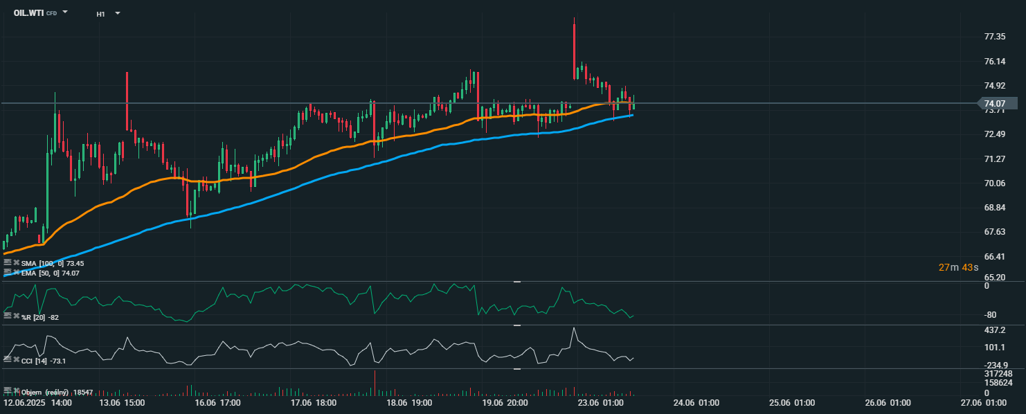This screenshot has width=1026, height=414.
Task: Click the H1 timeframe label
Action: tap(100, 14)
